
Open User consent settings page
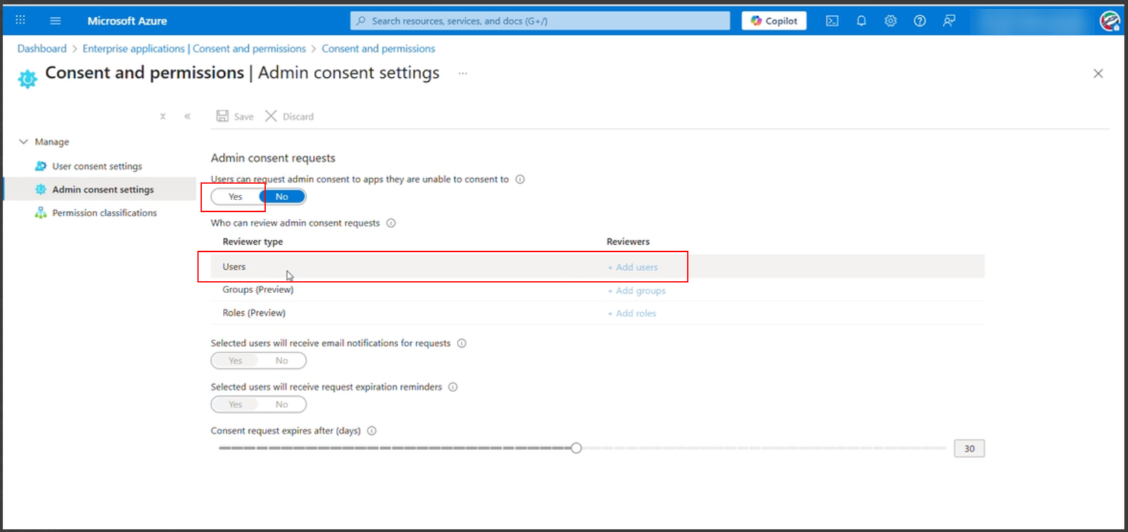coord(97,166)
